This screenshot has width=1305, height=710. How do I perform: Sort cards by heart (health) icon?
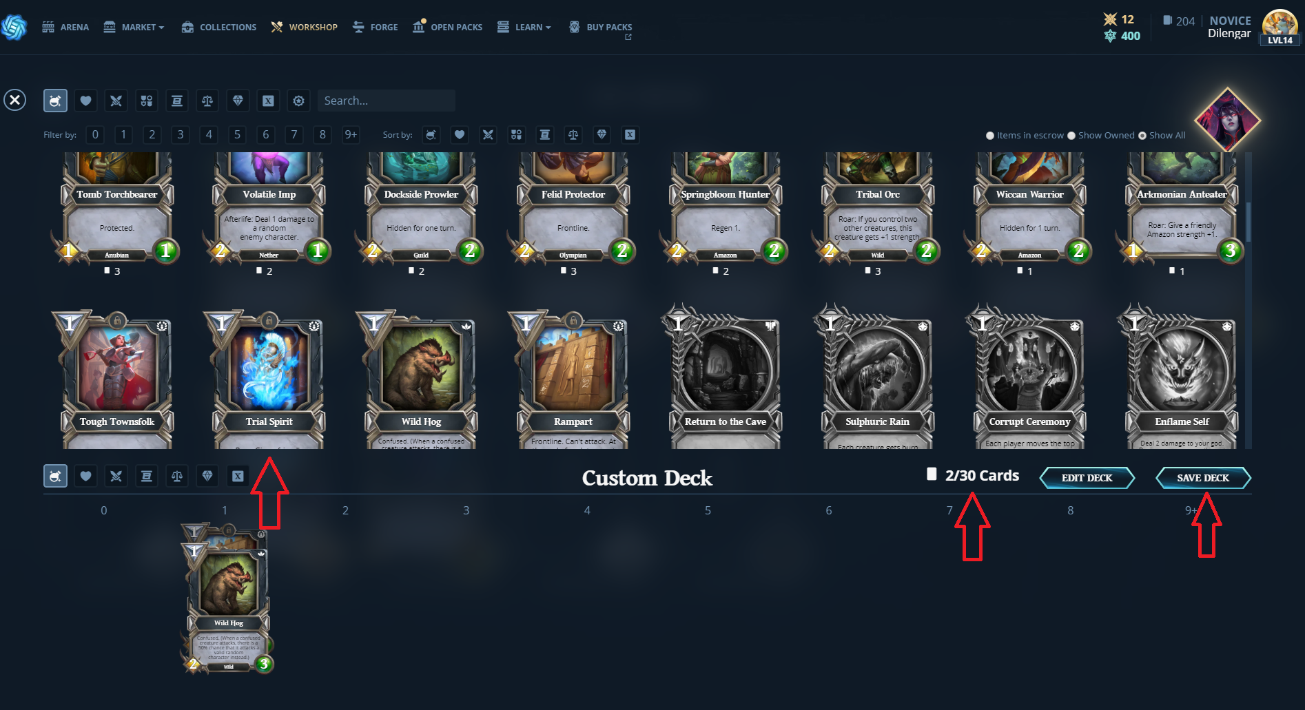pyautogui.click(x=460, y=135)
